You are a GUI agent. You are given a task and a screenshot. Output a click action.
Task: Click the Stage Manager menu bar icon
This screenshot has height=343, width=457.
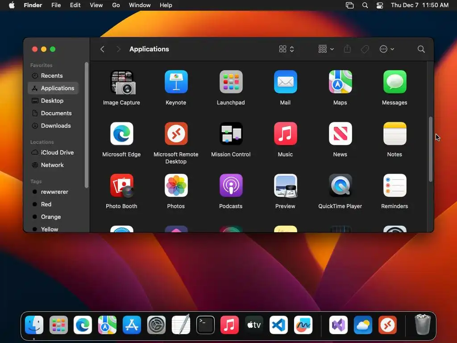click(349, 5)
